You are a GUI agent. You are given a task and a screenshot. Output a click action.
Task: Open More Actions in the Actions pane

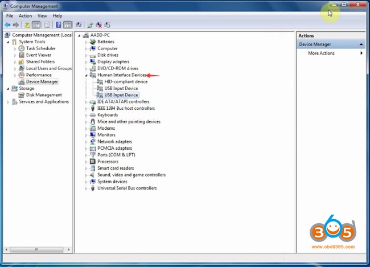point(321,54)
